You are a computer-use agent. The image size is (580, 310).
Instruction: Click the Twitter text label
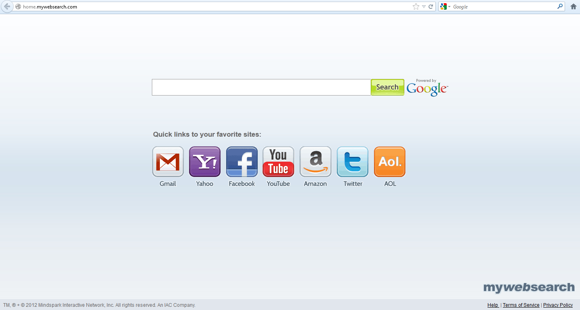point(353,184)
